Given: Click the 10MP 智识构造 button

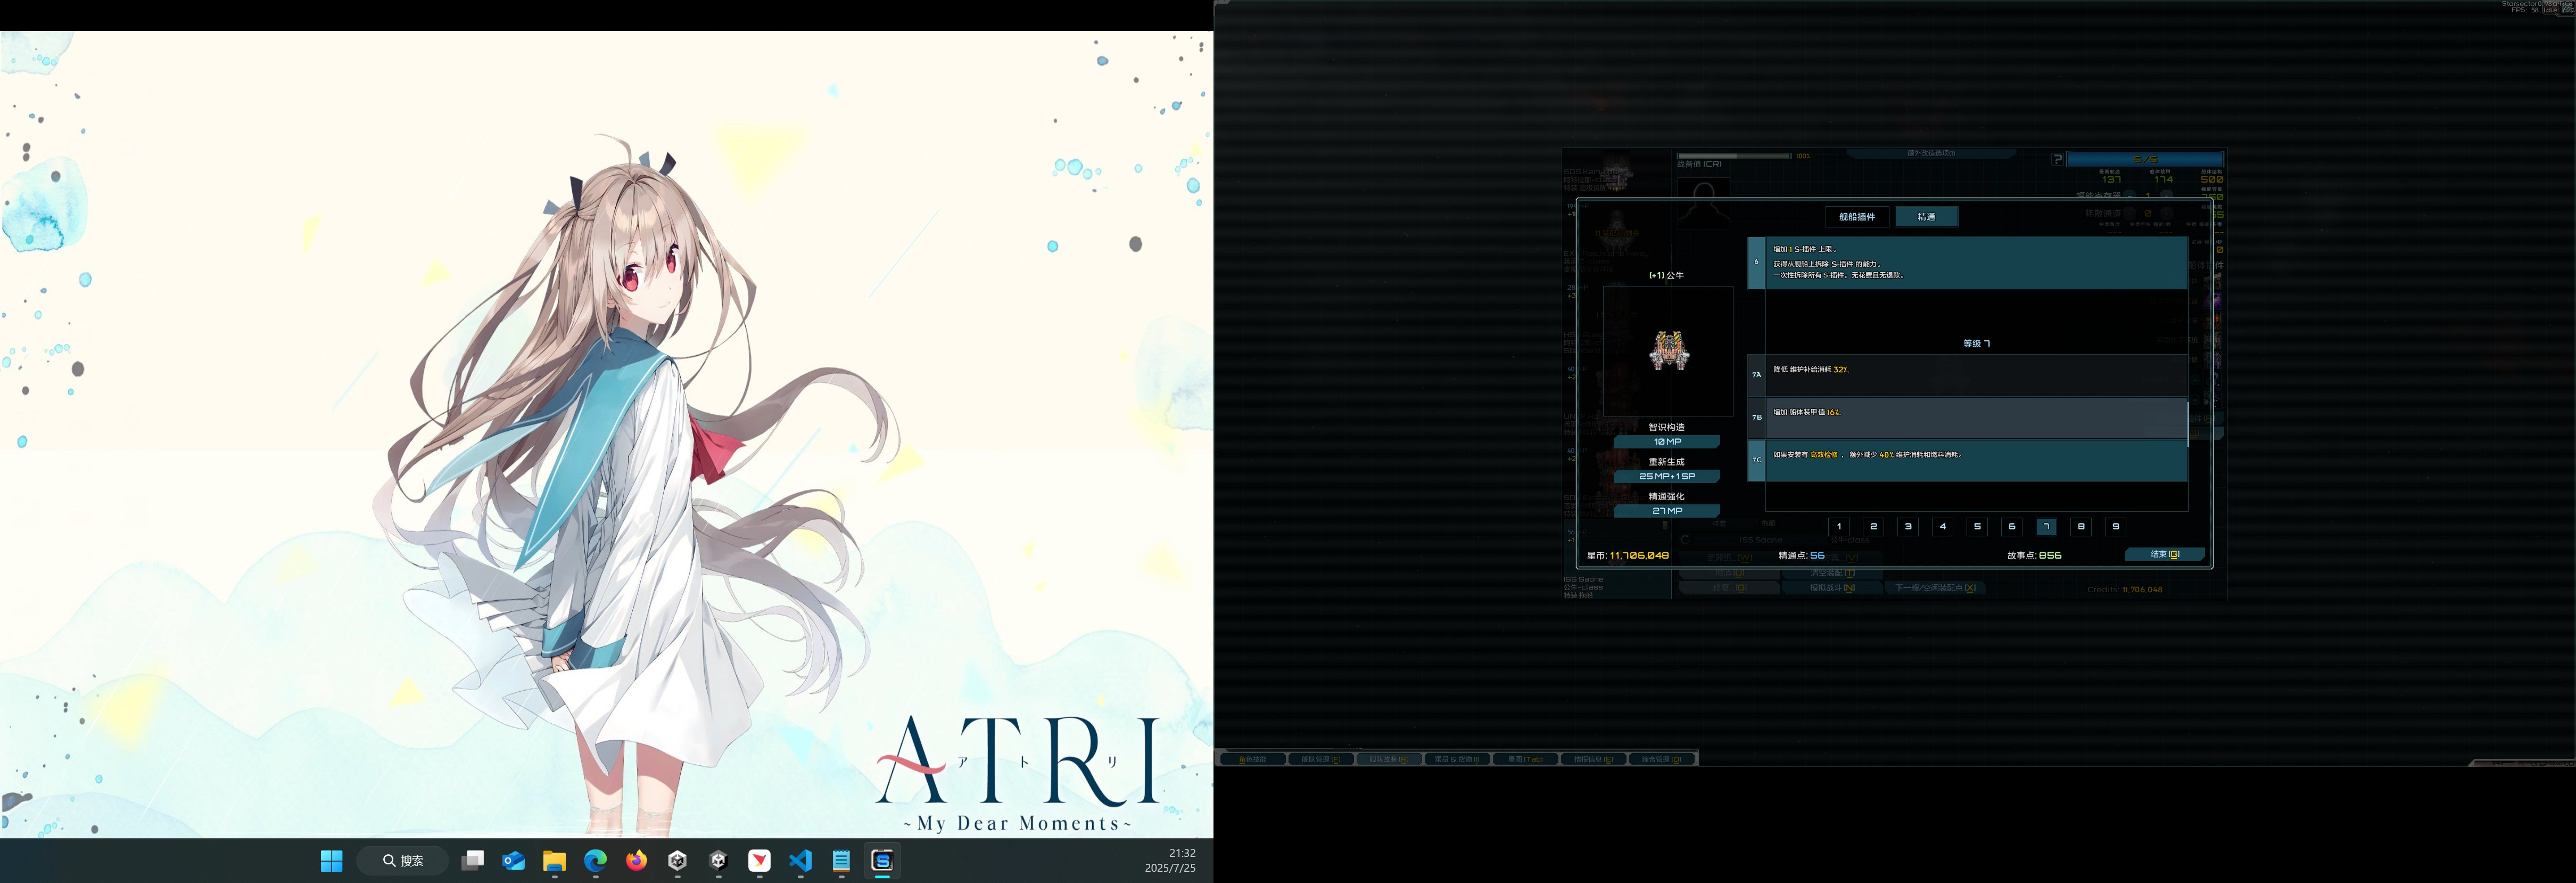Looking at the screenshot, I should (1666, 441).
